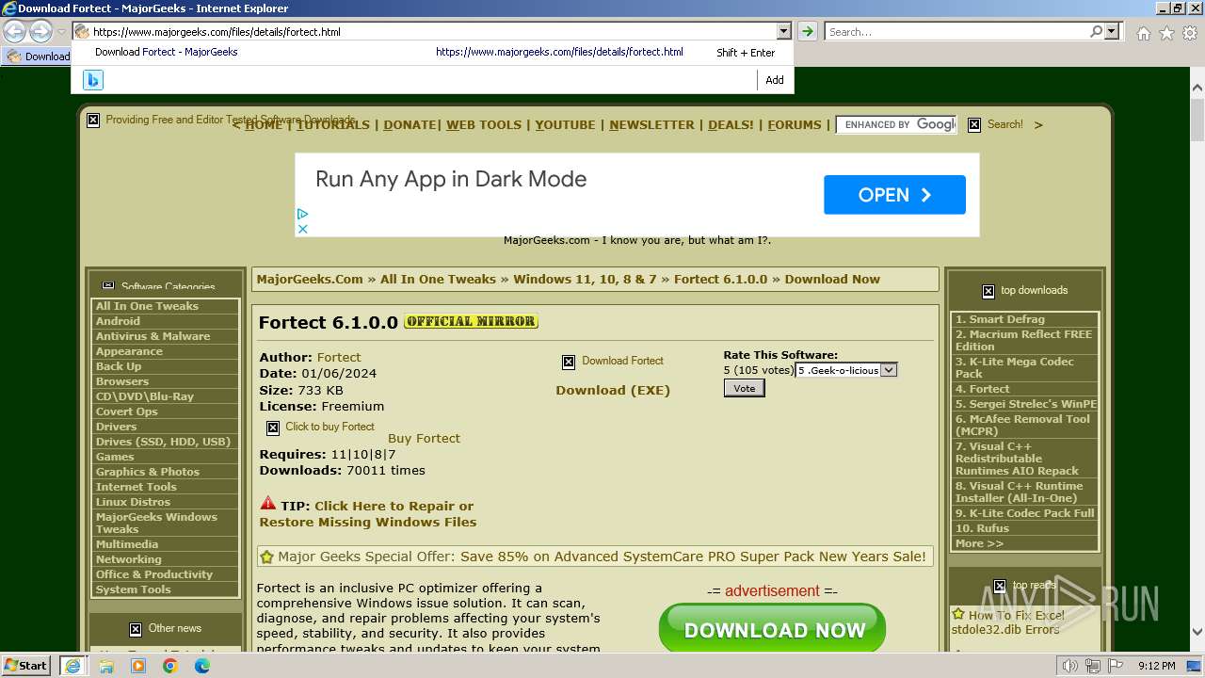Open the search provider dropdown arrow

click(1112, 31)
